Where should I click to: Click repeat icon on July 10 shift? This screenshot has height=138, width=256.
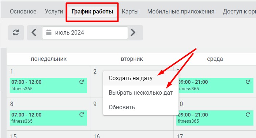(248, 115)
